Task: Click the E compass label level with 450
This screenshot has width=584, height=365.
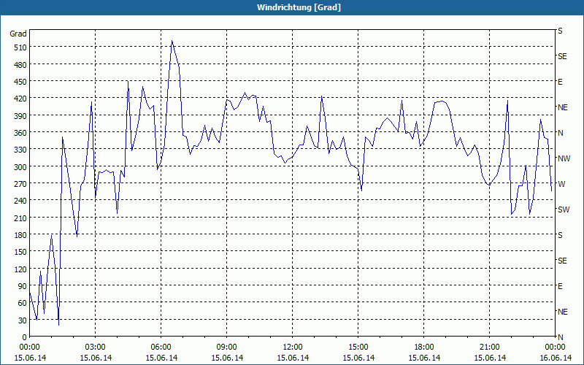Action: (x=560, y=82)
